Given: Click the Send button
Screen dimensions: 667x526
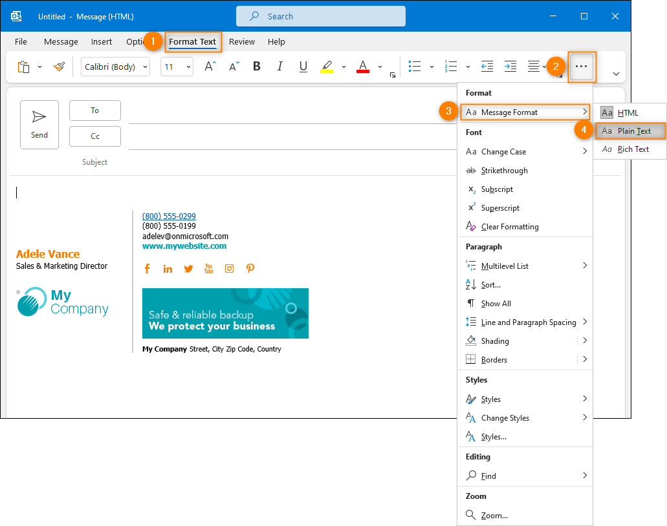Looking at the screenshot, I should tap(39, 125).
